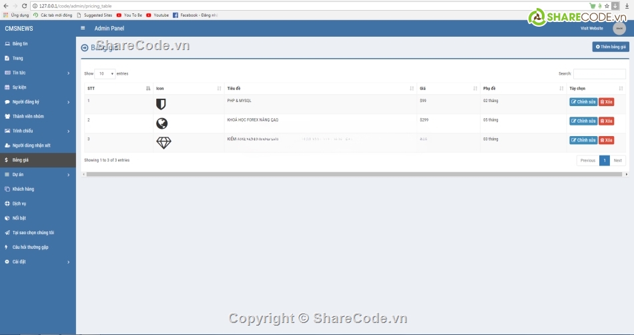Expand the Trình chiếu submenu chevron

(68, 131)
